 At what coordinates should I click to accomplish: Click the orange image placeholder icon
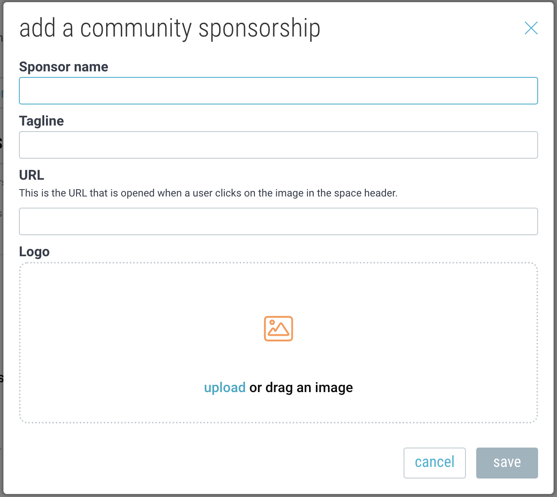[278, 328]
